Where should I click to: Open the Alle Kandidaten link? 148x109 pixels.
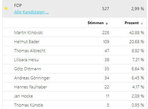point(31,12)
